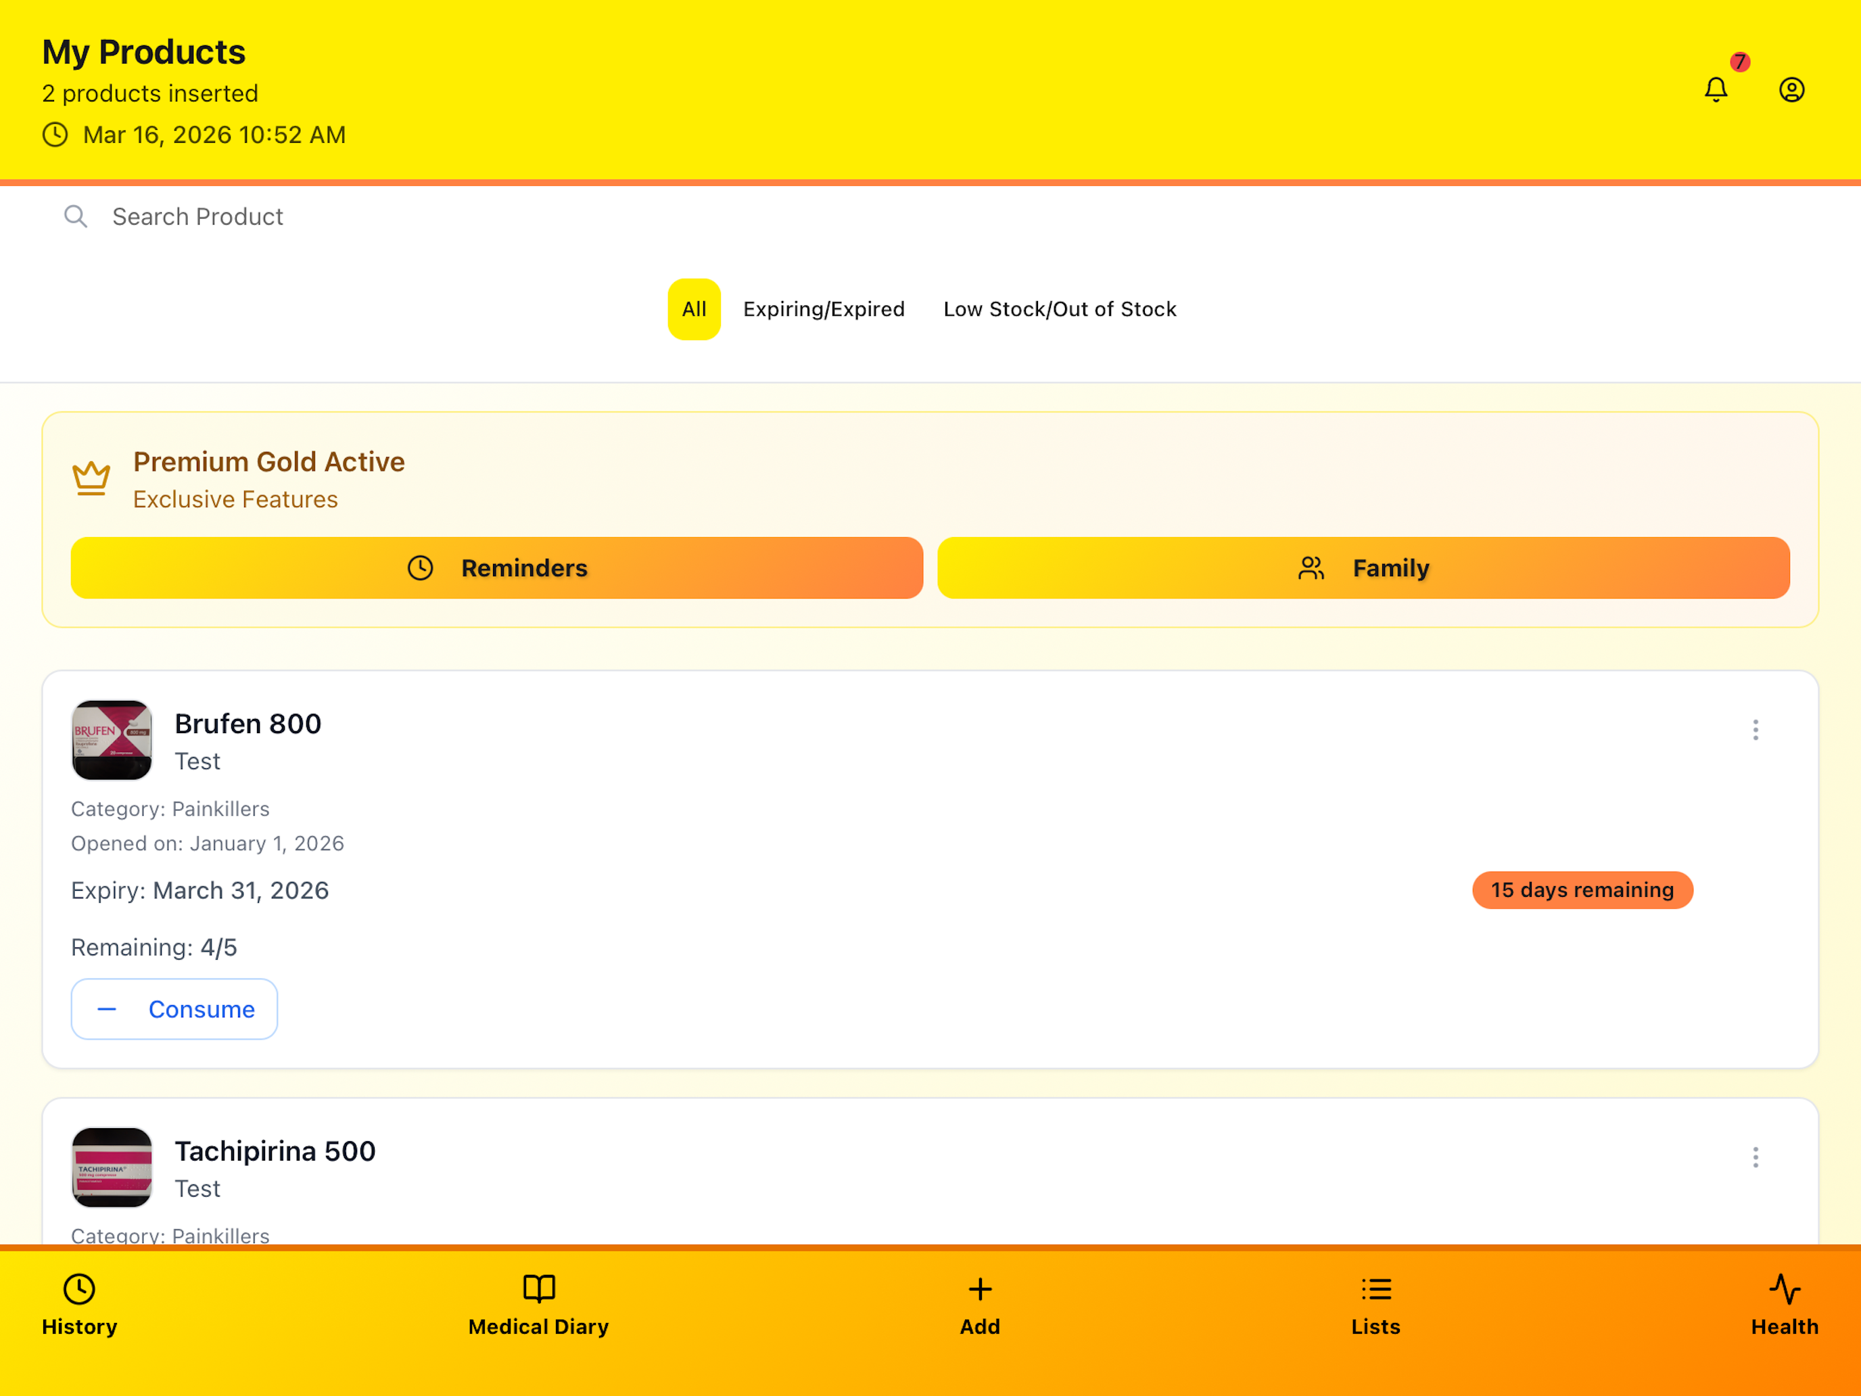
Task: Select the All filter
Action: [x=694, y=309]
